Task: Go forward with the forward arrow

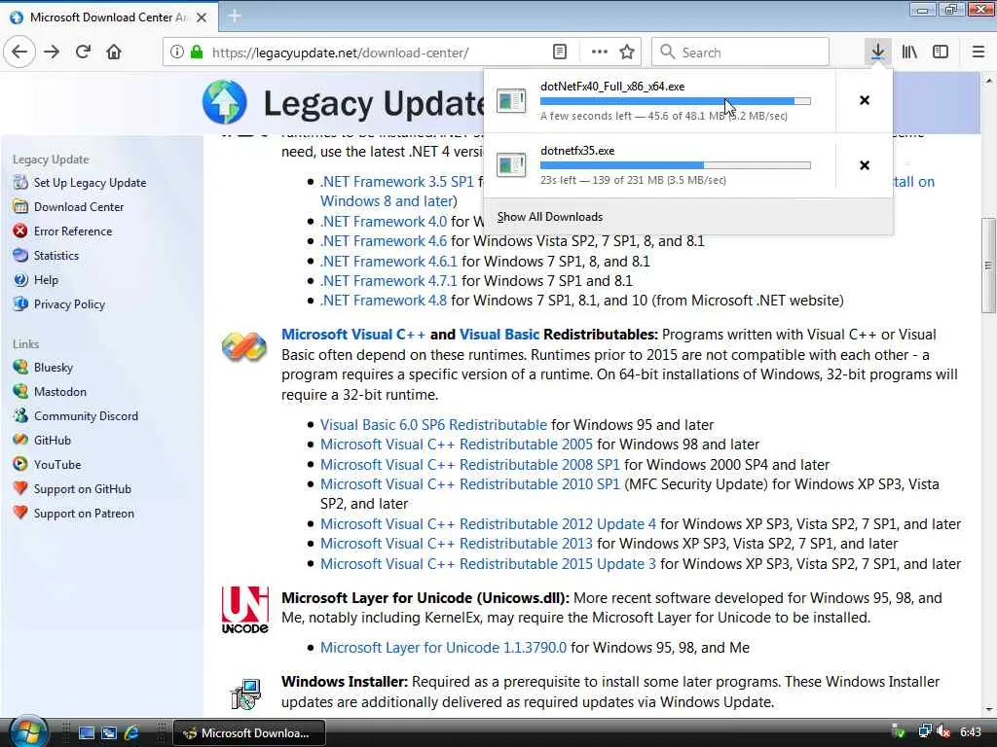Action: 52,53
